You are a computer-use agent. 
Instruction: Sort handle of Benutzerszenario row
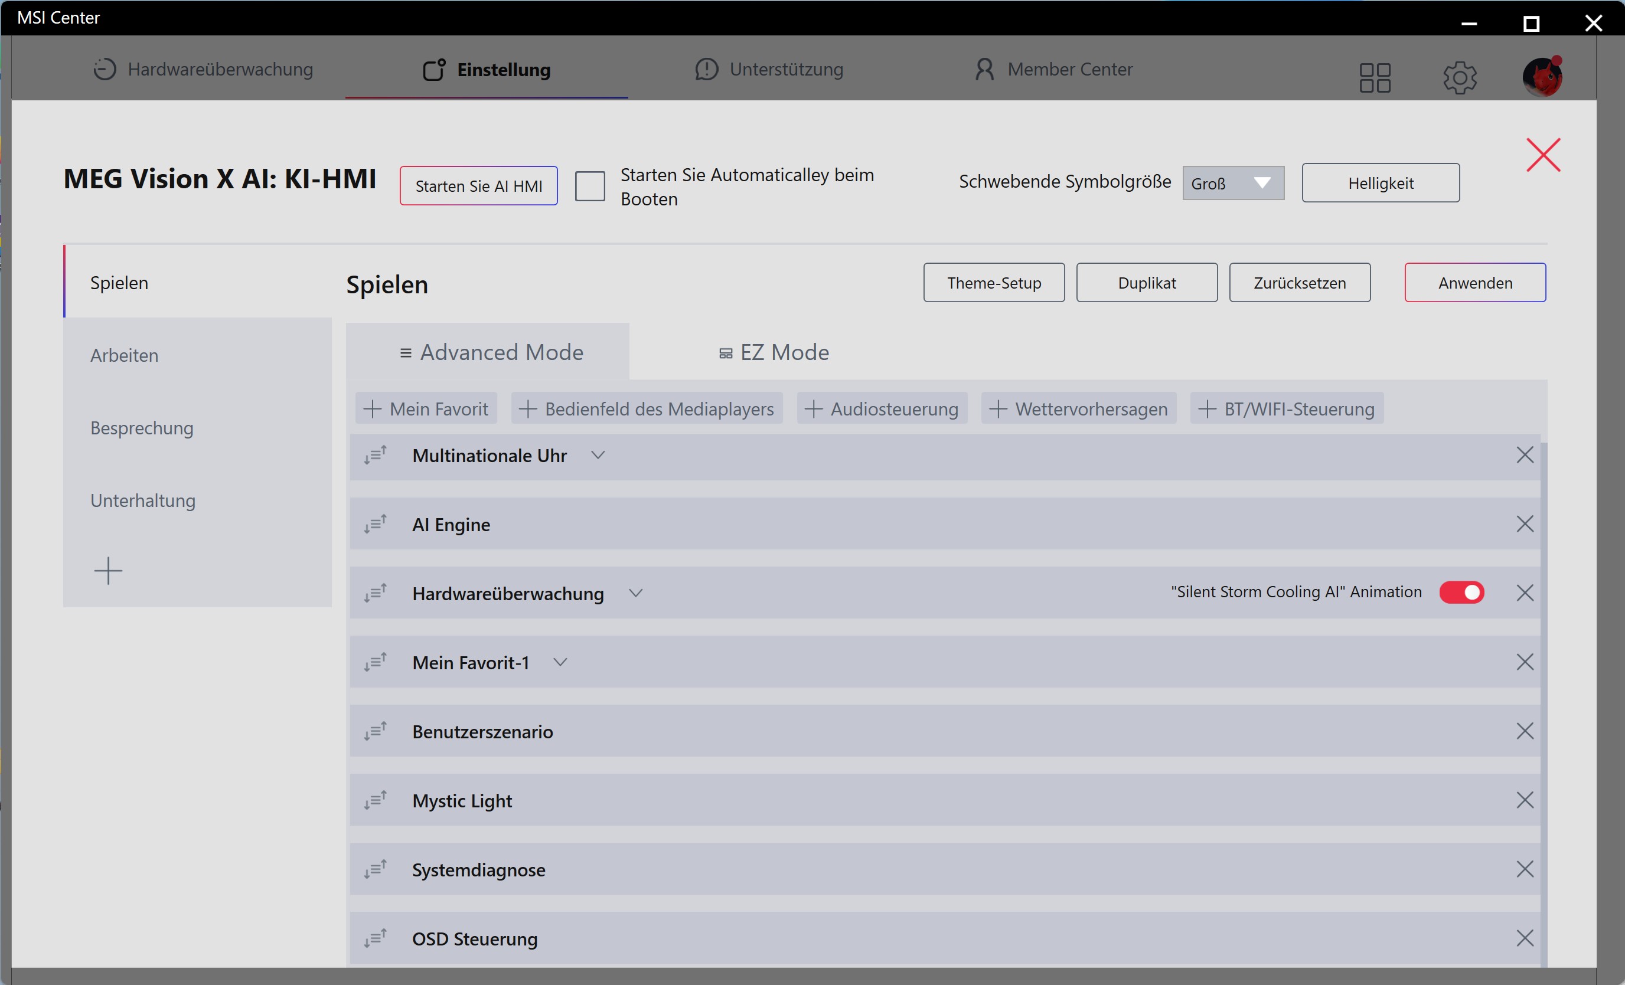376,731
